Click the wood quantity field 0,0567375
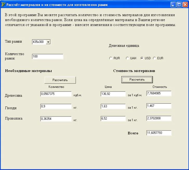 coord(56,94)
